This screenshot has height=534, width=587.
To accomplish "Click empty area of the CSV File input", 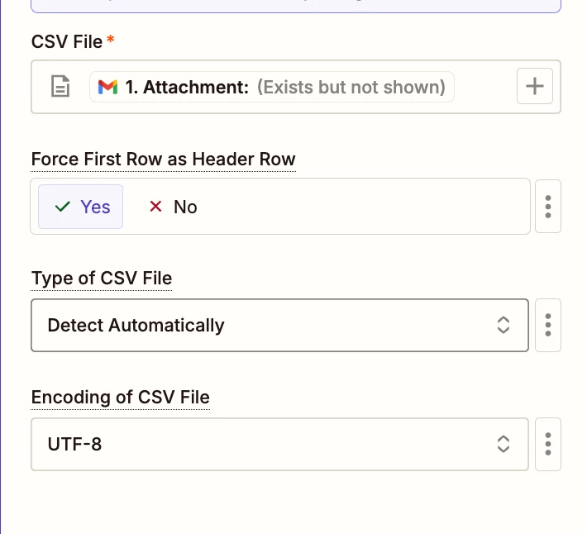I will click(485, 87).
